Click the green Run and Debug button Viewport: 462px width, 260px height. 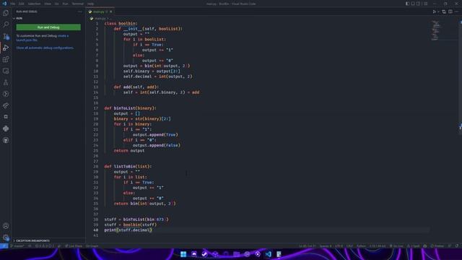(x=48, y=27)
